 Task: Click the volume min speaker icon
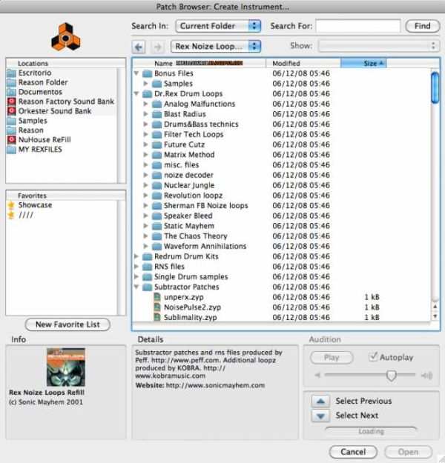point(317,376)
